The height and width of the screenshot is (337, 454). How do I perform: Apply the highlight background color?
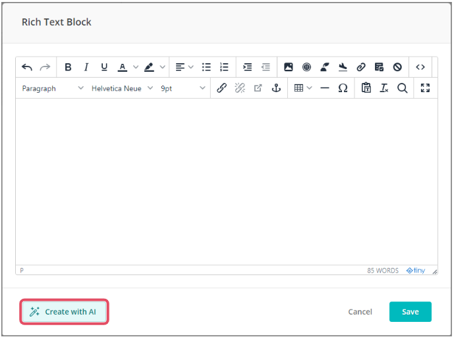[x=149, y=67]
